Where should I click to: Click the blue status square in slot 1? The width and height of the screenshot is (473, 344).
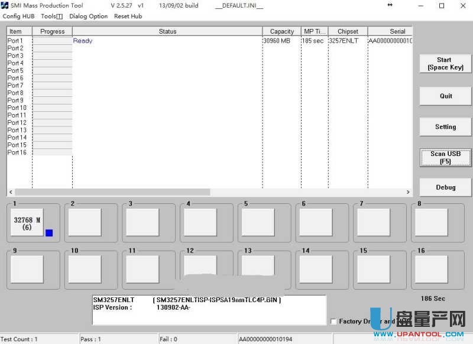pos(49,233)
